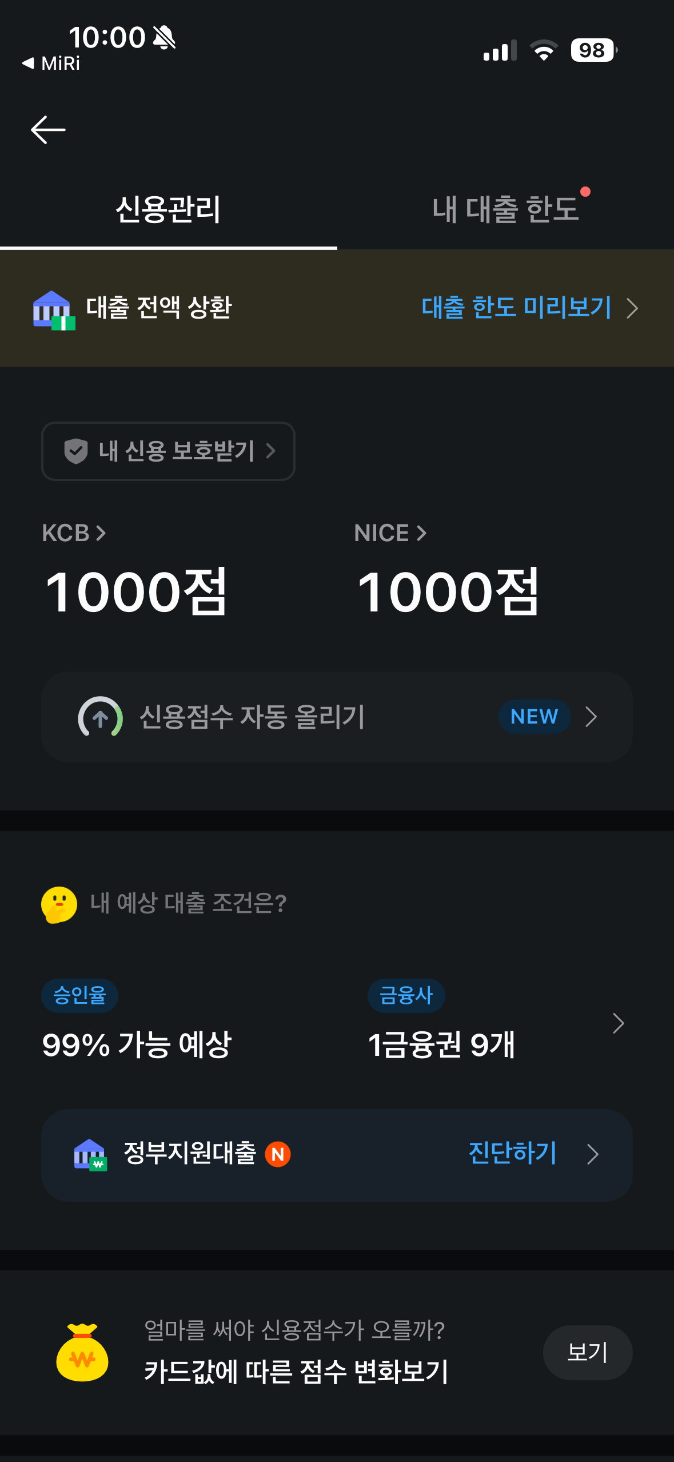Tap the 승인율 label chip
This screenshot has height=1462, width=674.
79,996
